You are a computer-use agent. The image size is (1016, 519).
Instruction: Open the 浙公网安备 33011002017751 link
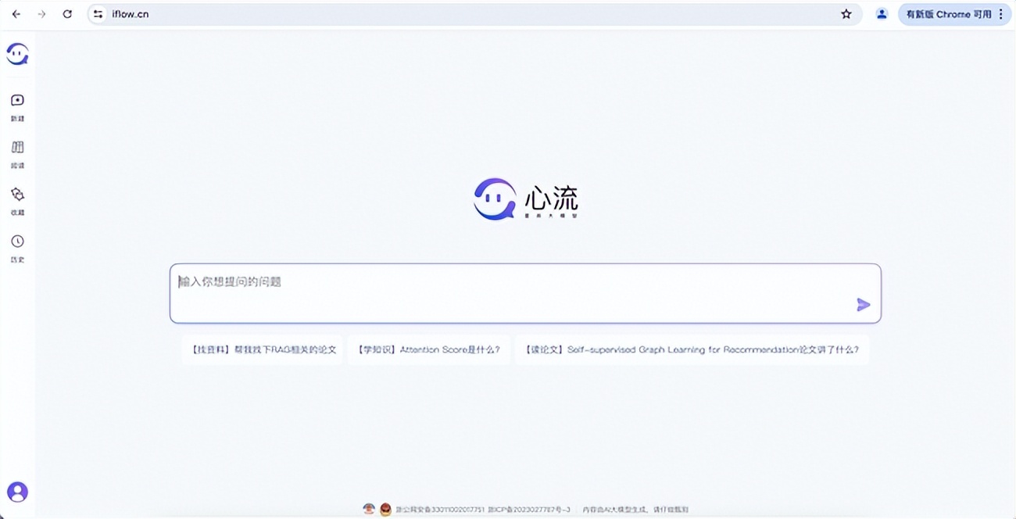440,510
